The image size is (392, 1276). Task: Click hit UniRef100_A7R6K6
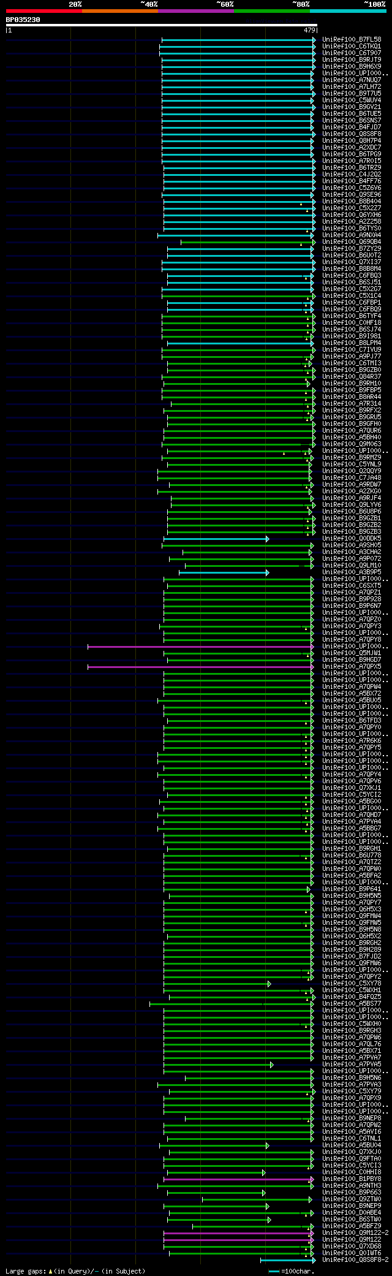[352, 741]
